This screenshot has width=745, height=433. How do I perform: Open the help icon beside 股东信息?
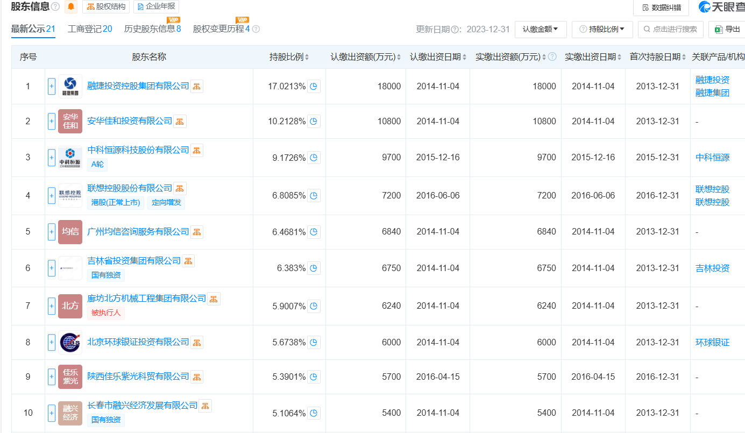click(55, 7)
